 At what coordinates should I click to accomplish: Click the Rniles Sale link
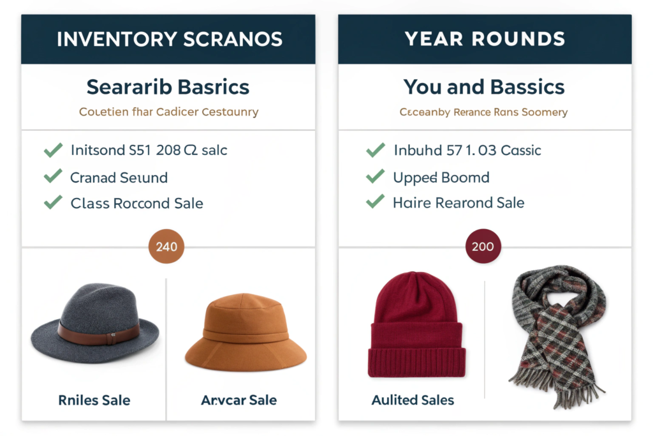(x=94, y=401)
